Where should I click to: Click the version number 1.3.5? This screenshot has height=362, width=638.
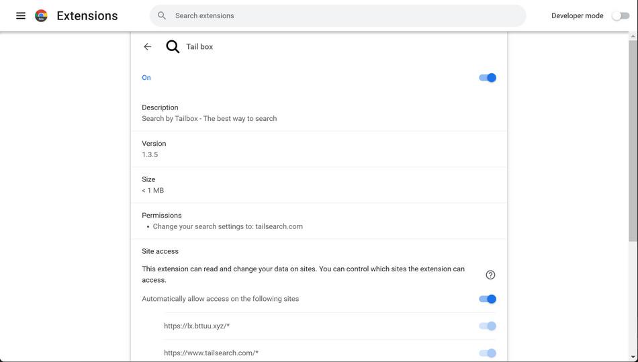[150, 154]
